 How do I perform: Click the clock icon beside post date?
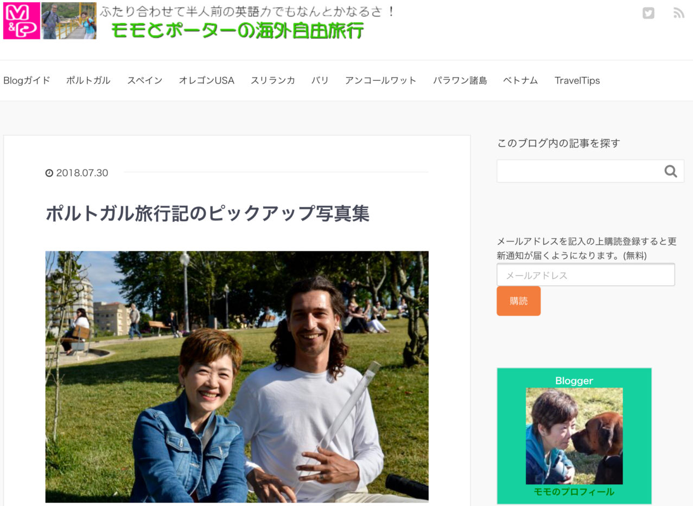[x=49, y=173]
